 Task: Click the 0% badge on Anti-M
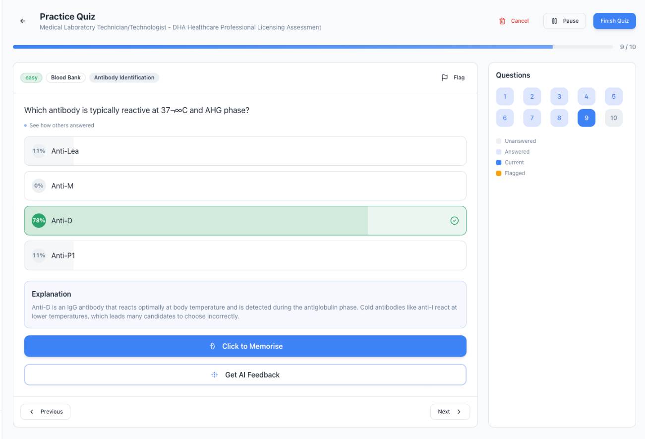coord(39,186)
